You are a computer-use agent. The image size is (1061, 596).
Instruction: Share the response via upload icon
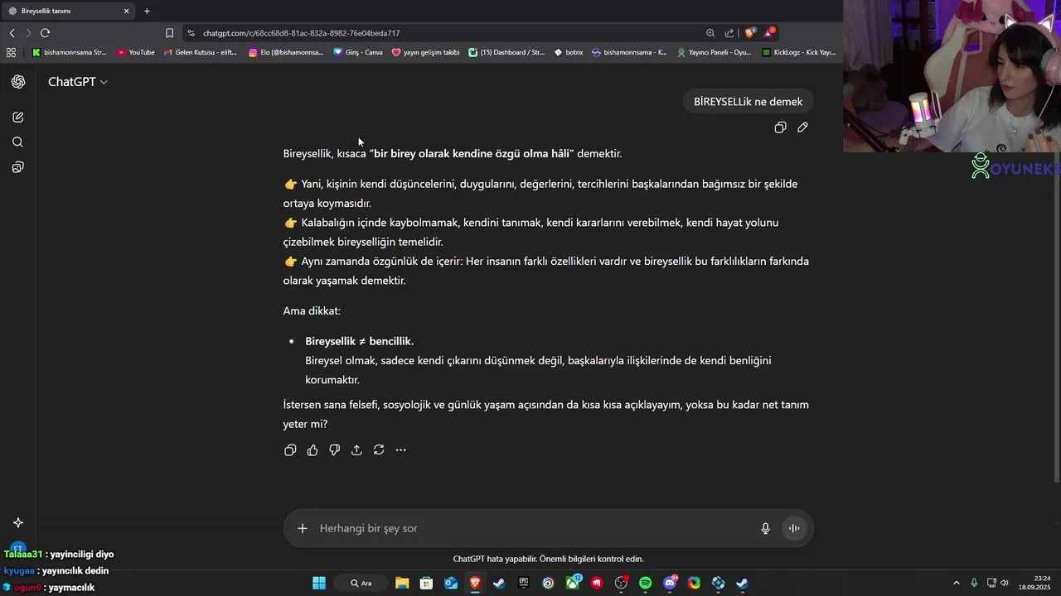click(x=356, y=450)
